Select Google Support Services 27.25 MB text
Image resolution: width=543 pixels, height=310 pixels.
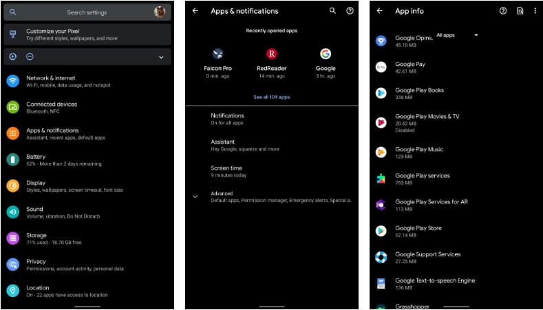[427, 257]
